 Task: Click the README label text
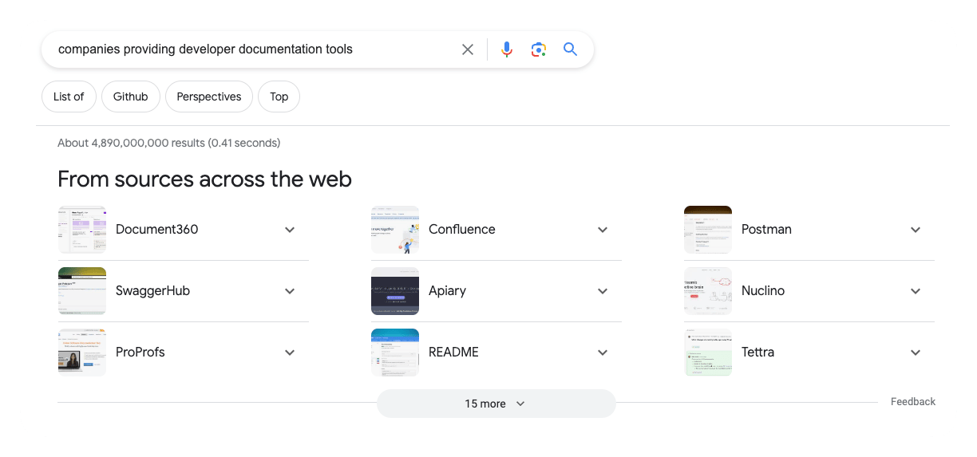[x=453, y=353]
